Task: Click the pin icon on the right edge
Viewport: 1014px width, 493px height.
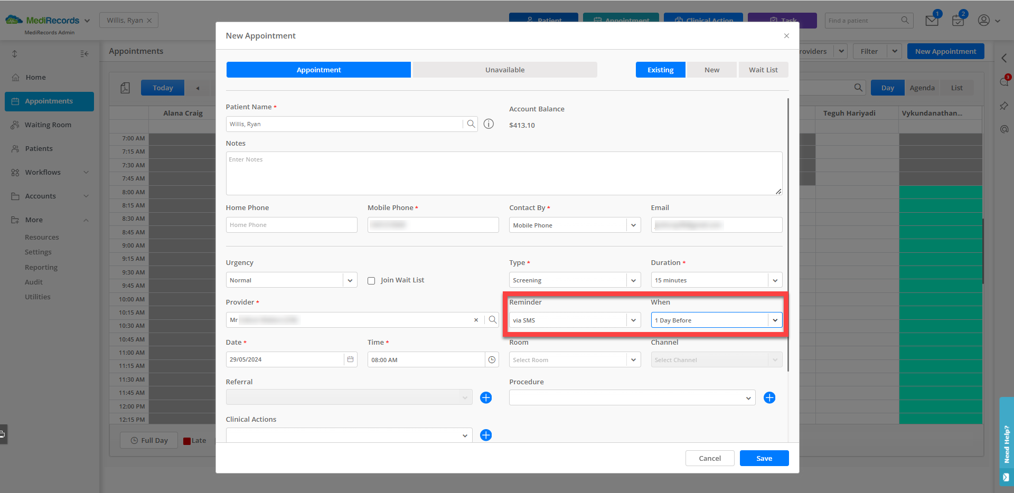Action: pyautogui.click(x=1004, y=106)
